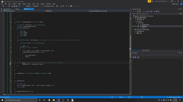The width and height of the screenshot is (183, 102).
Task: Open the isConnected member navigation dropdown
Action: click(x=110, y=11)
